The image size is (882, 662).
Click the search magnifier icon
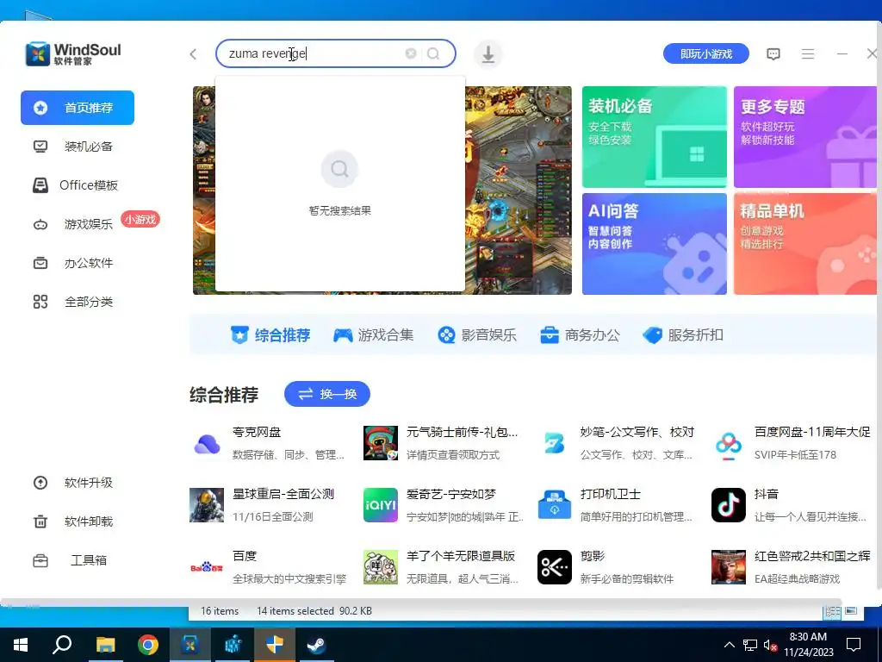(433, 53)
